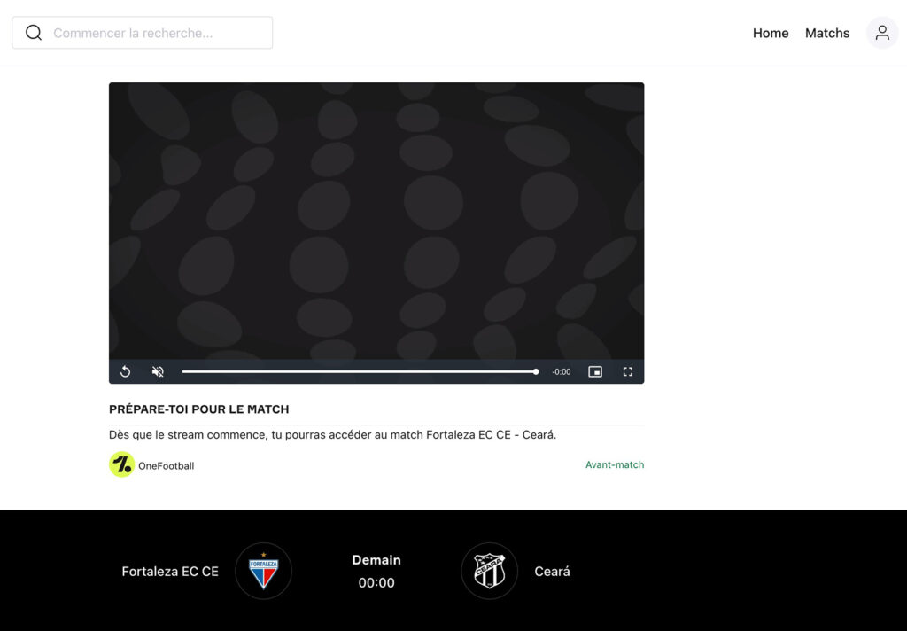Click the Fortaleza club crest
Screen dimensions: 907x631
263,571
